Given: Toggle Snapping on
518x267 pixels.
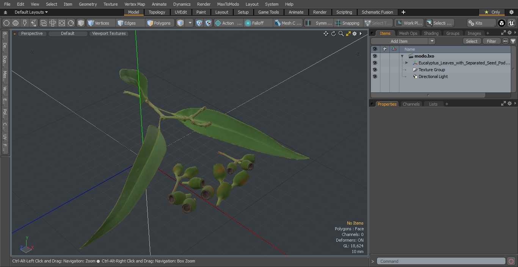Looking at the screenshot, I should (x=348, y=23).
